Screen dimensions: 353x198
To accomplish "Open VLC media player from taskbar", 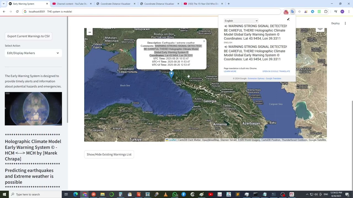I will coord(165,194).
